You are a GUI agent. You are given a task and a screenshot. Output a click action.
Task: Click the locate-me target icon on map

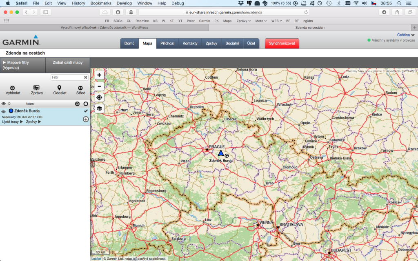tap(99, 97)
